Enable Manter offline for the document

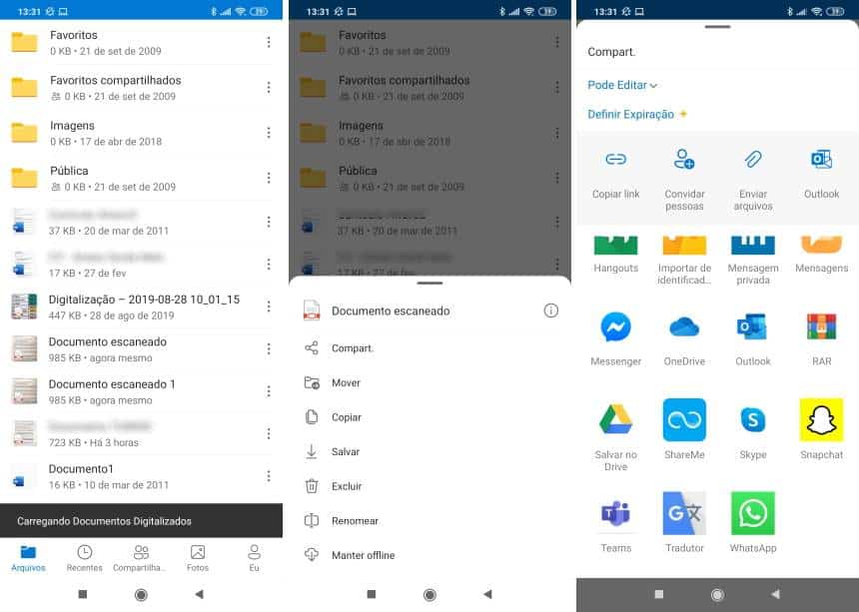[430, 555]
